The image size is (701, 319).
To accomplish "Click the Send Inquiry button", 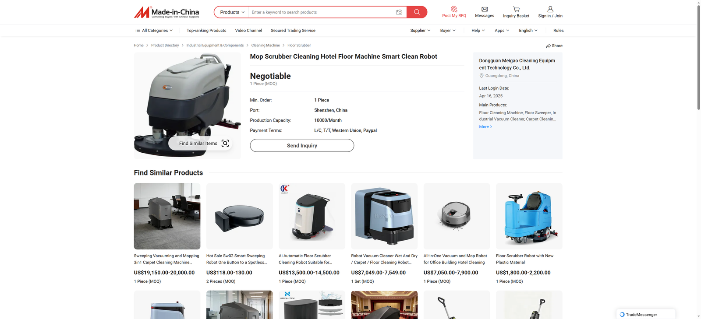I will [x=302, y=146].
